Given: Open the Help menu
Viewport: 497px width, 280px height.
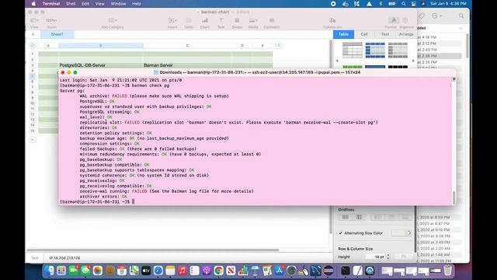Looking at the screenshot, I should (137, 4).
